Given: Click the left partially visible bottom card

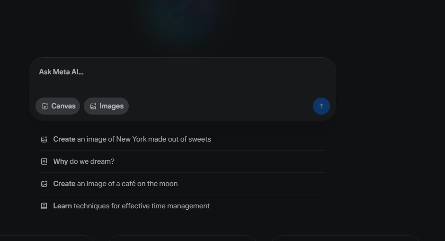Looking at the screenshot, I should pos(45,239).
